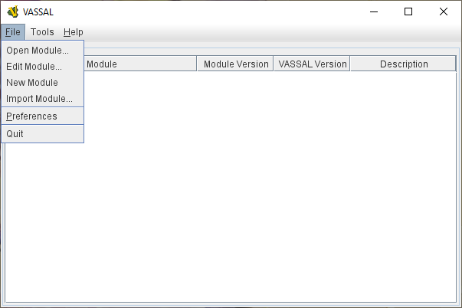
Task: Sort by Module Version column header
Action: [x=236, y=64]
